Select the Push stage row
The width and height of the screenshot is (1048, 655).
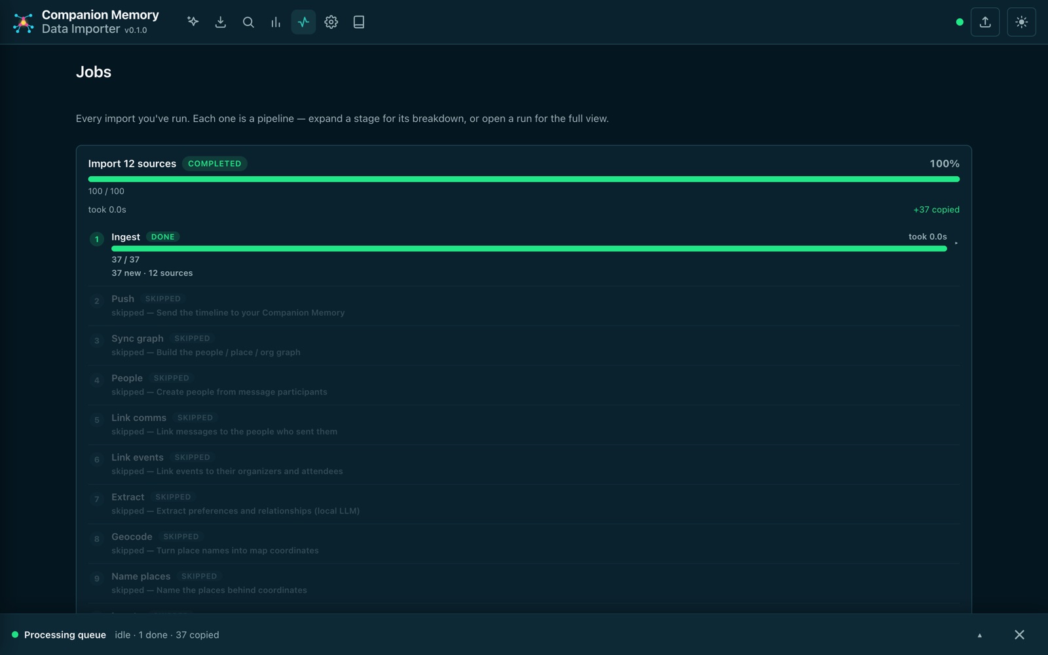524,306
